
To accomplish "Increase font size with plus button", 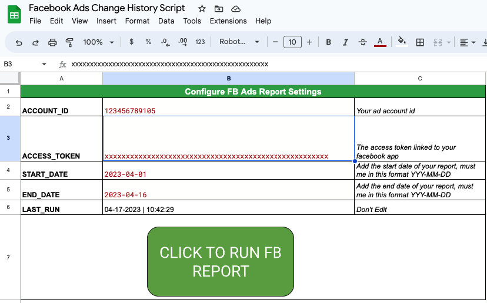I will pos(309,42).
